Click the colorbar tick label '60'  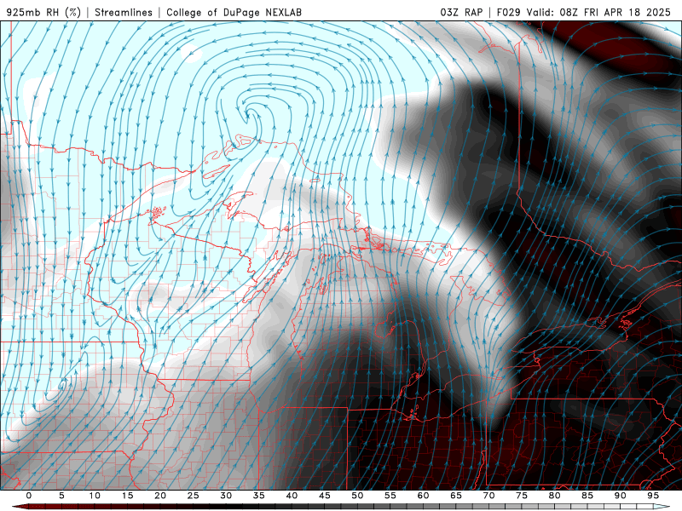coord(423,496)
